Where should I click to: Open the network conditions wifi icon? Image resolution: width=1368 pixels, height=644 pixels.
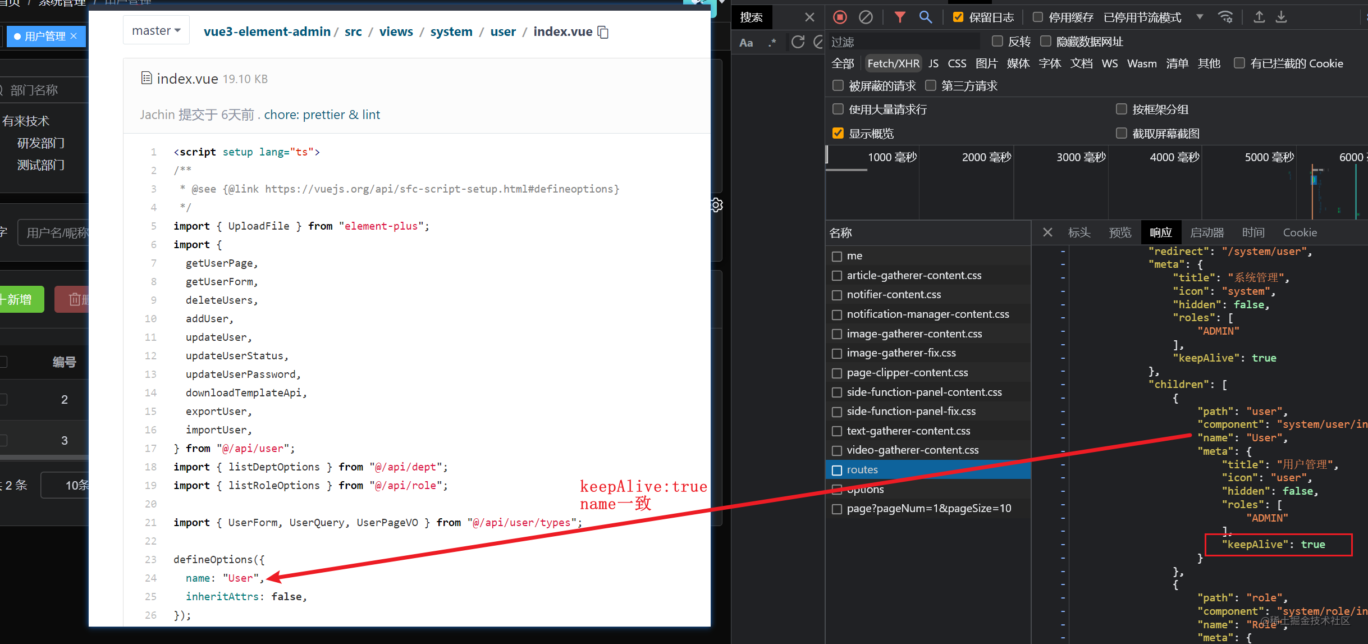pyautogui.click(x=1225, y=17)
